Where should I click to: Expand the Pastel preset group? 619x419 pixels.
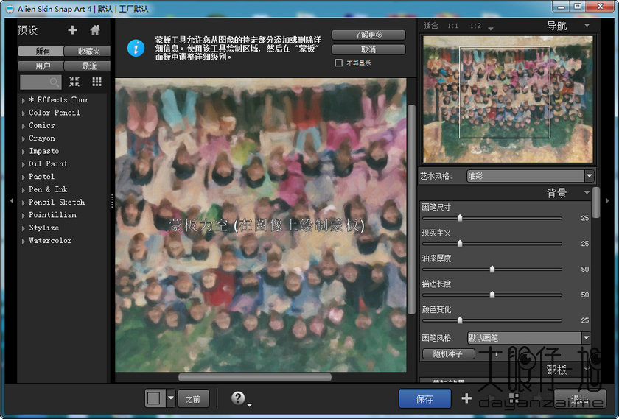24,177
